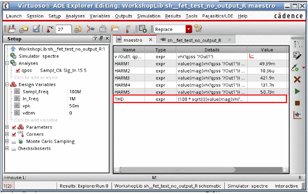Toggle the qpss analysis checkbox
Screen dimensions: 308x194
[18, 70]
